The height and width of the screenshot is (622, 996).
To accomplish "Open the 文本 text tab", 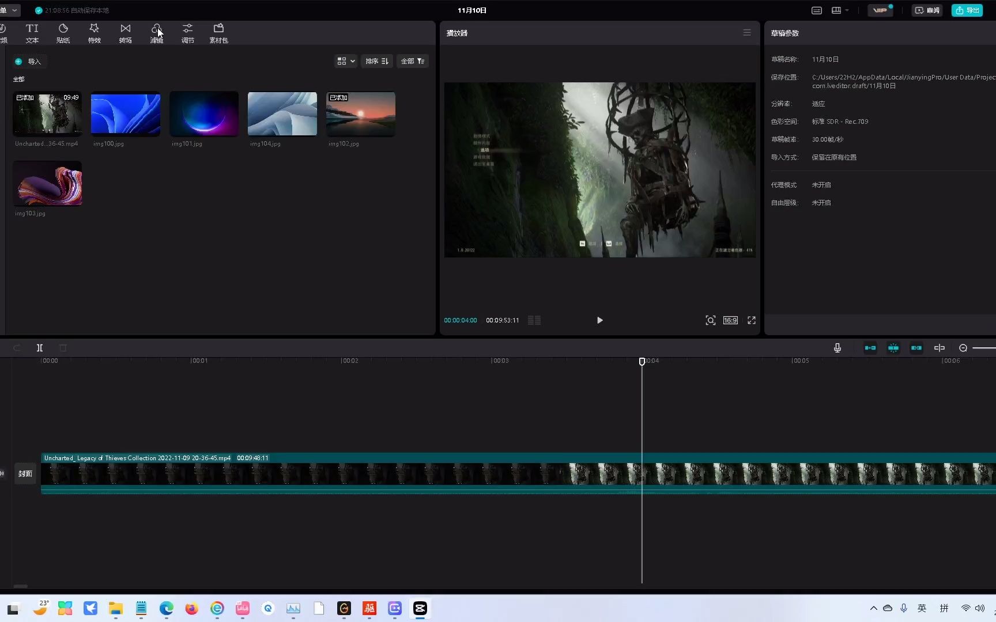I will coord(32,33).
